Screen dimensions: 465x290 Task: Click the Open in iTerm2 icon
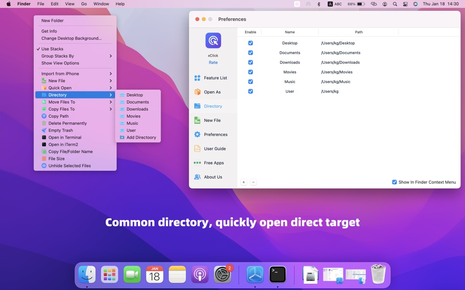pyautogui.click(x=44, y=145)
